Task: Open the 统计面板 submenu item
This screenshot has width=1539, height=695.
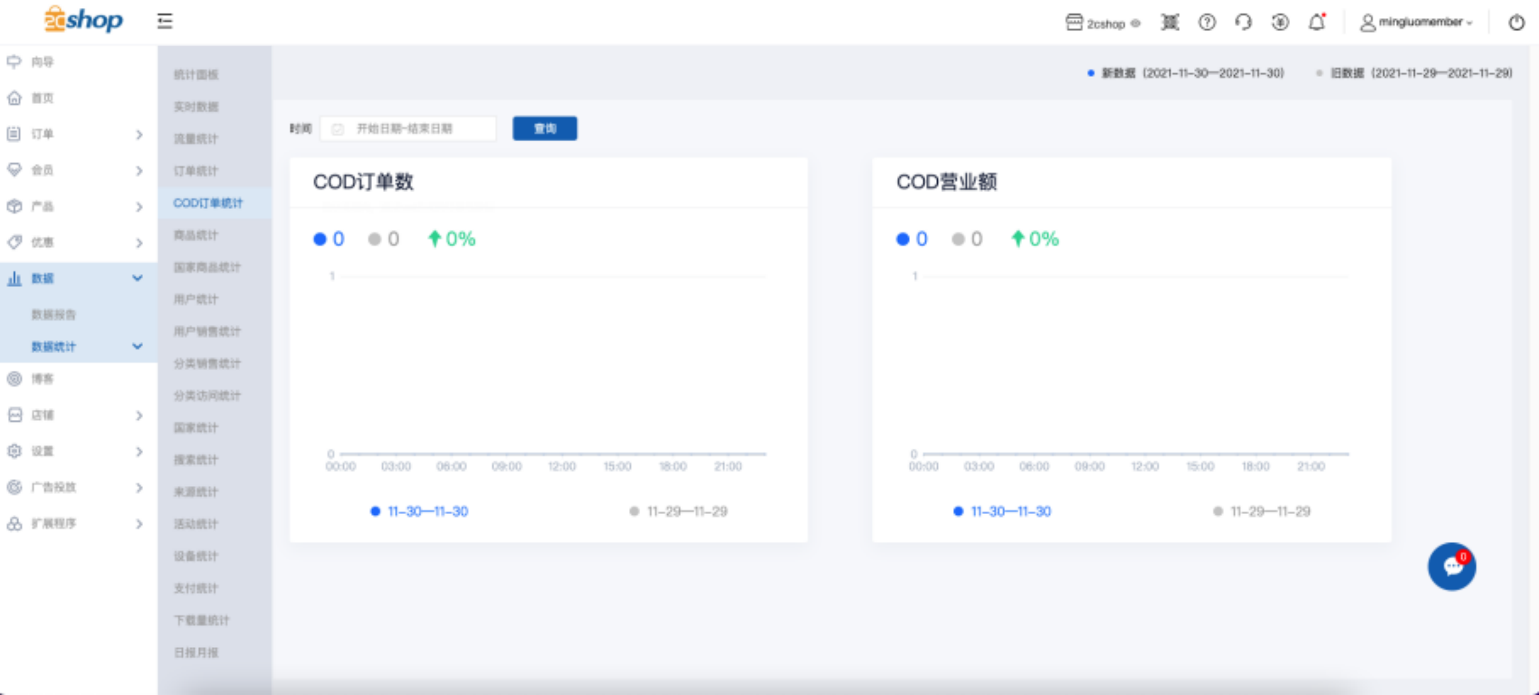Action: [196, 74]
